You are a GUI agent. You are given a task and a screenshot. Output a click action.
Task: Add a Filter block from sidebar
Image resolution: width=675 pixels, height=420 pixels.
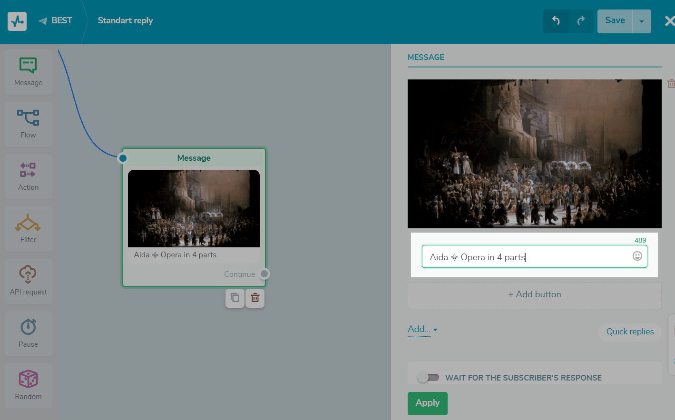29,229
